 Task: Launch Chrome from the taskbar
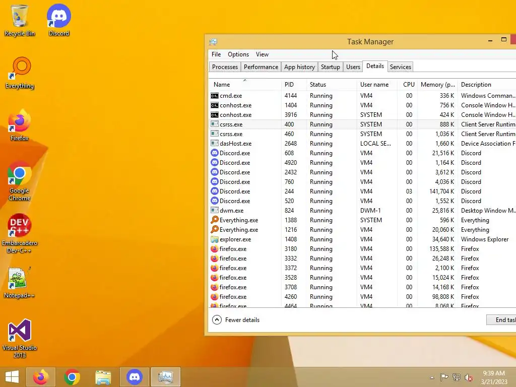tap(72, 377)
